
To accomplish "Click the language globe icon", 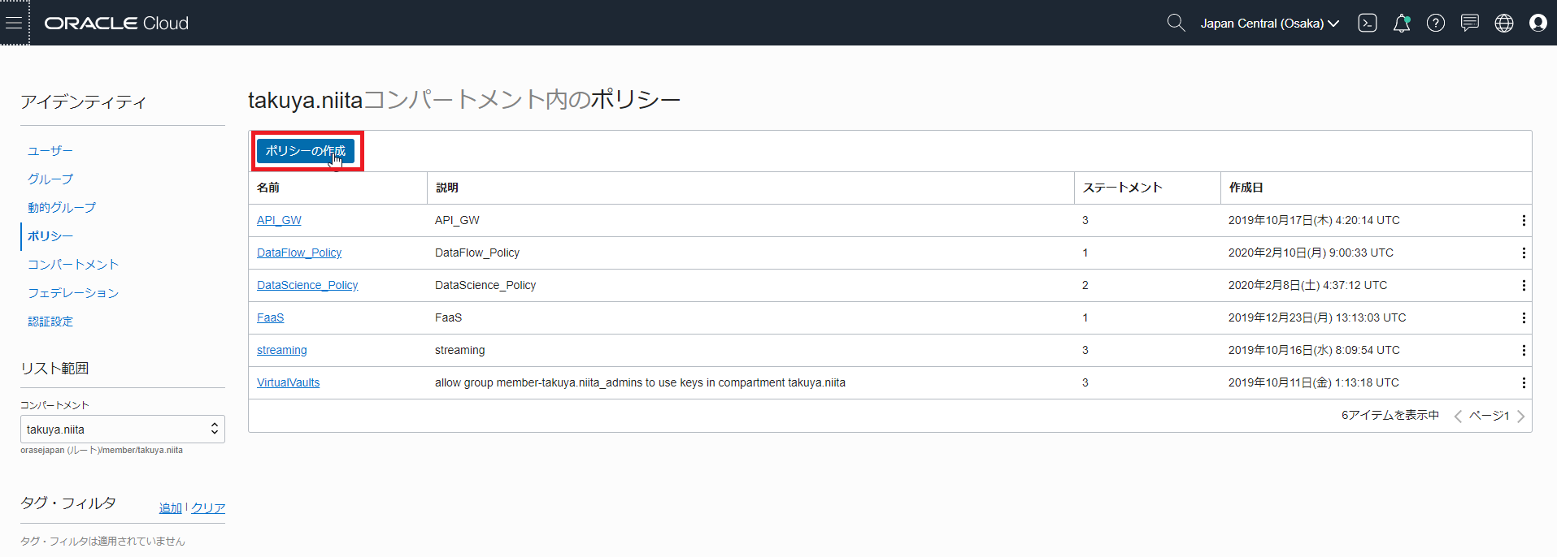I will [1503, 23].
